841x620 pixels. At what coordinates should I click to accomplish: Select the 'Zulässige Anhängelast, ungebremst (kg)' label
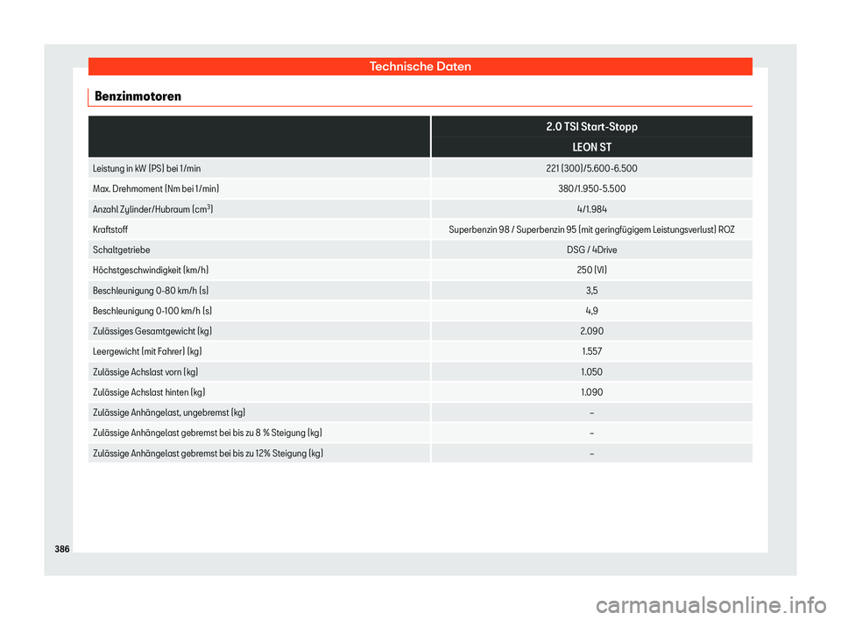(x=169, y=413)
